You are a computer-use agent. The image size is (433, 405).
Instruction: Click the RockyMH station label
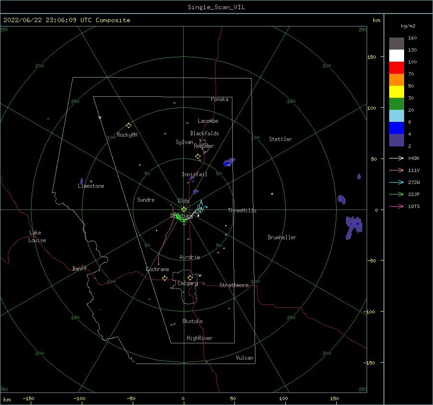[x=127, y=135]
